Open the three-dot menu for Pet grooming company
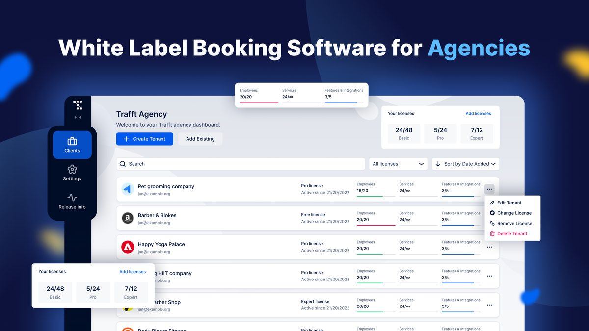The height and width of the screenshot is (331, 589). [x=489, y=189]
